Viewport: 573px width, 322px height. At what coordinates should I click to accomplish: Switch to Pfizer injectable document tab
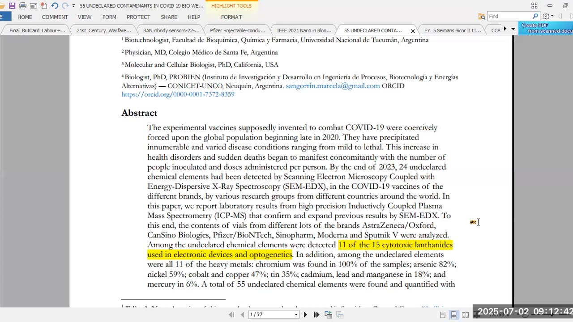pyautogui.click(x=238, y=30)
